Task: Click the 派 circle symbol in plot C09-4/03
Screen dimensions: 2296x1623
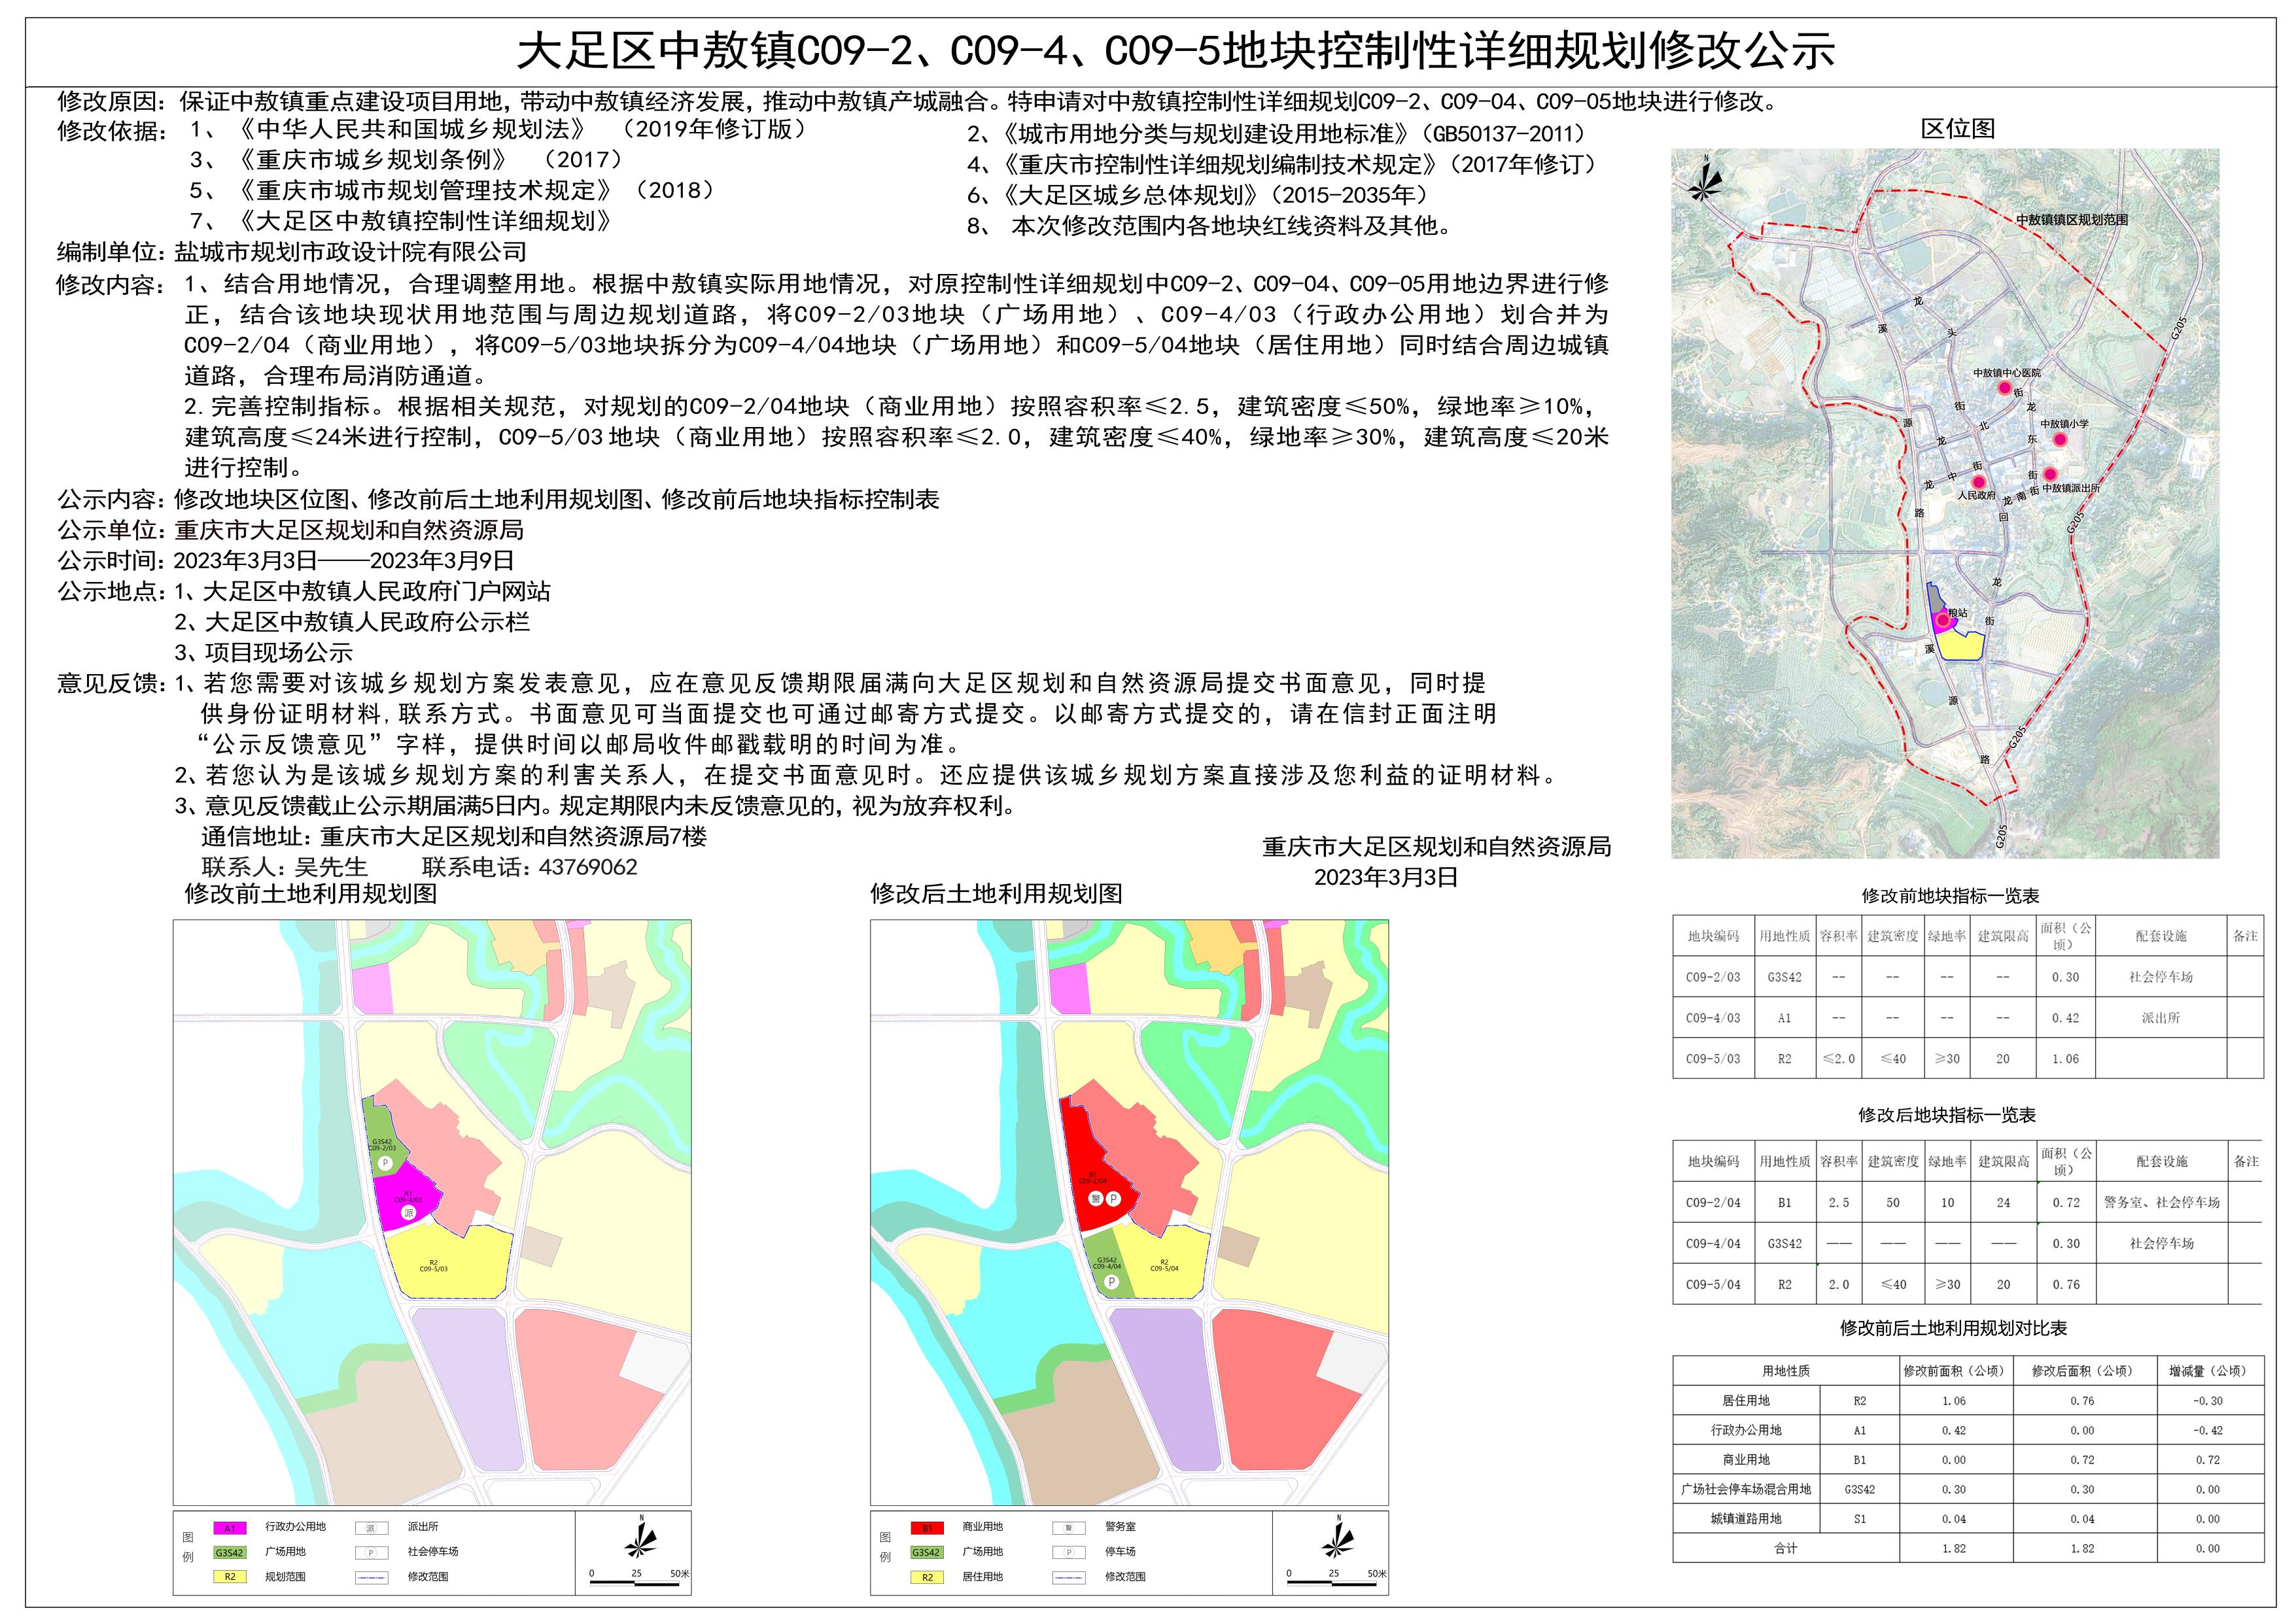Action: pos(408,1211)
